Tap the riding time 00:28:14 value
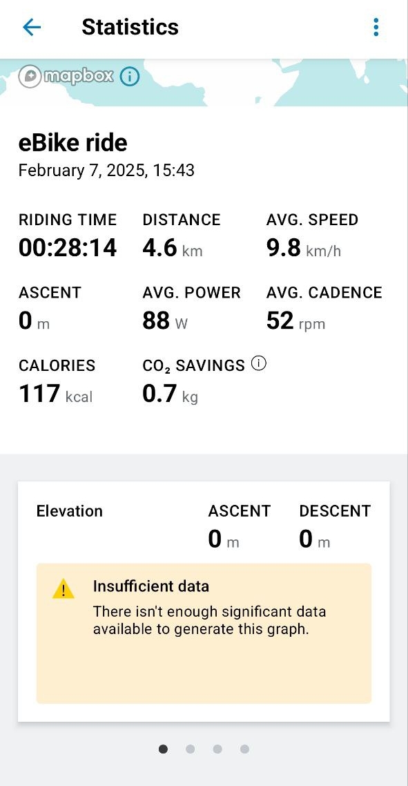408x786 pixels. point(68,248)
